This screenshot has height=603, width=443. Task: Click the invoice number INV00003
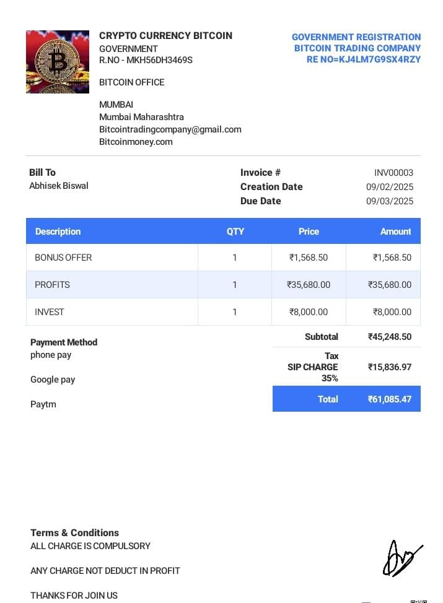393,173
